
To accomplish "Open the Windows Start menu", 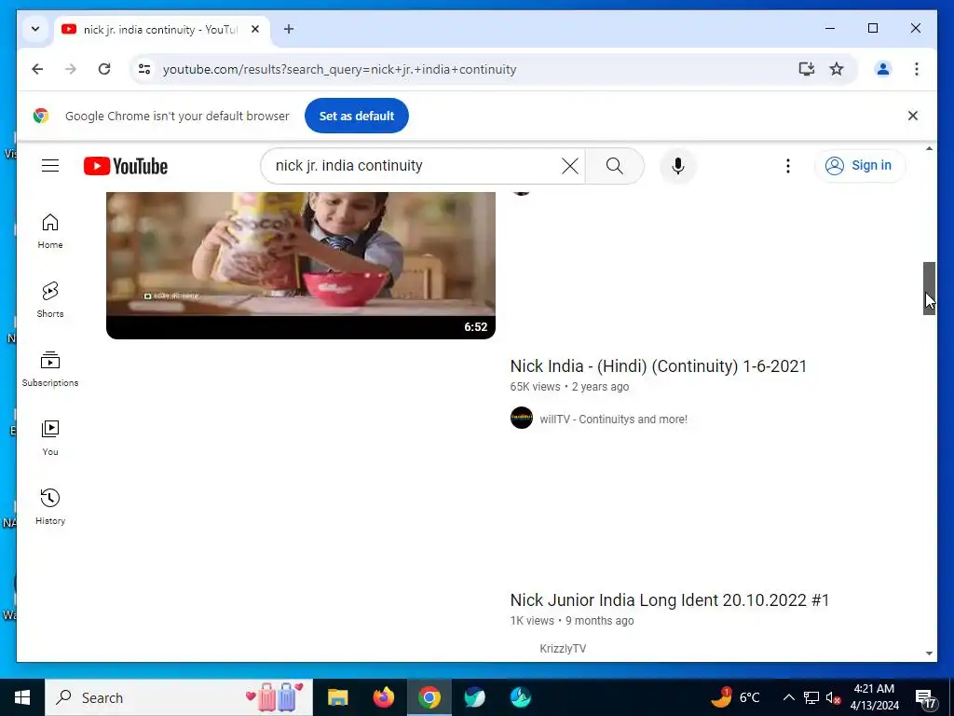I will [22, 697].
